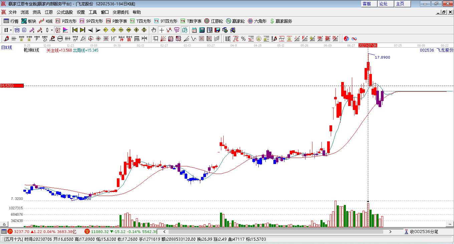The width and height of the screenshot is (454, 244).
Task: Open the P四方形 tool
Action: click(66, 21)
